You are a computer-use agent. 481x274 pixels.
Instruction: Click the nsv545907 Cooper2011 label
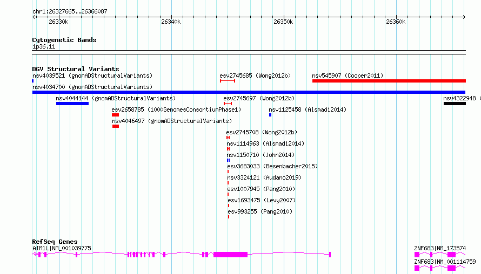[x=348, y=76]
